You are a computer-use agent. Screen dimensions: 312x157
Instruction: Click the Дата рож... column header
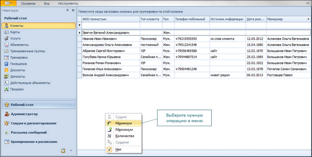coord(256,19)
